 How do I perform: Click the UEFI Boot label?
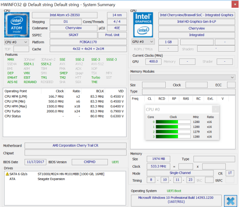click(174, 191)
